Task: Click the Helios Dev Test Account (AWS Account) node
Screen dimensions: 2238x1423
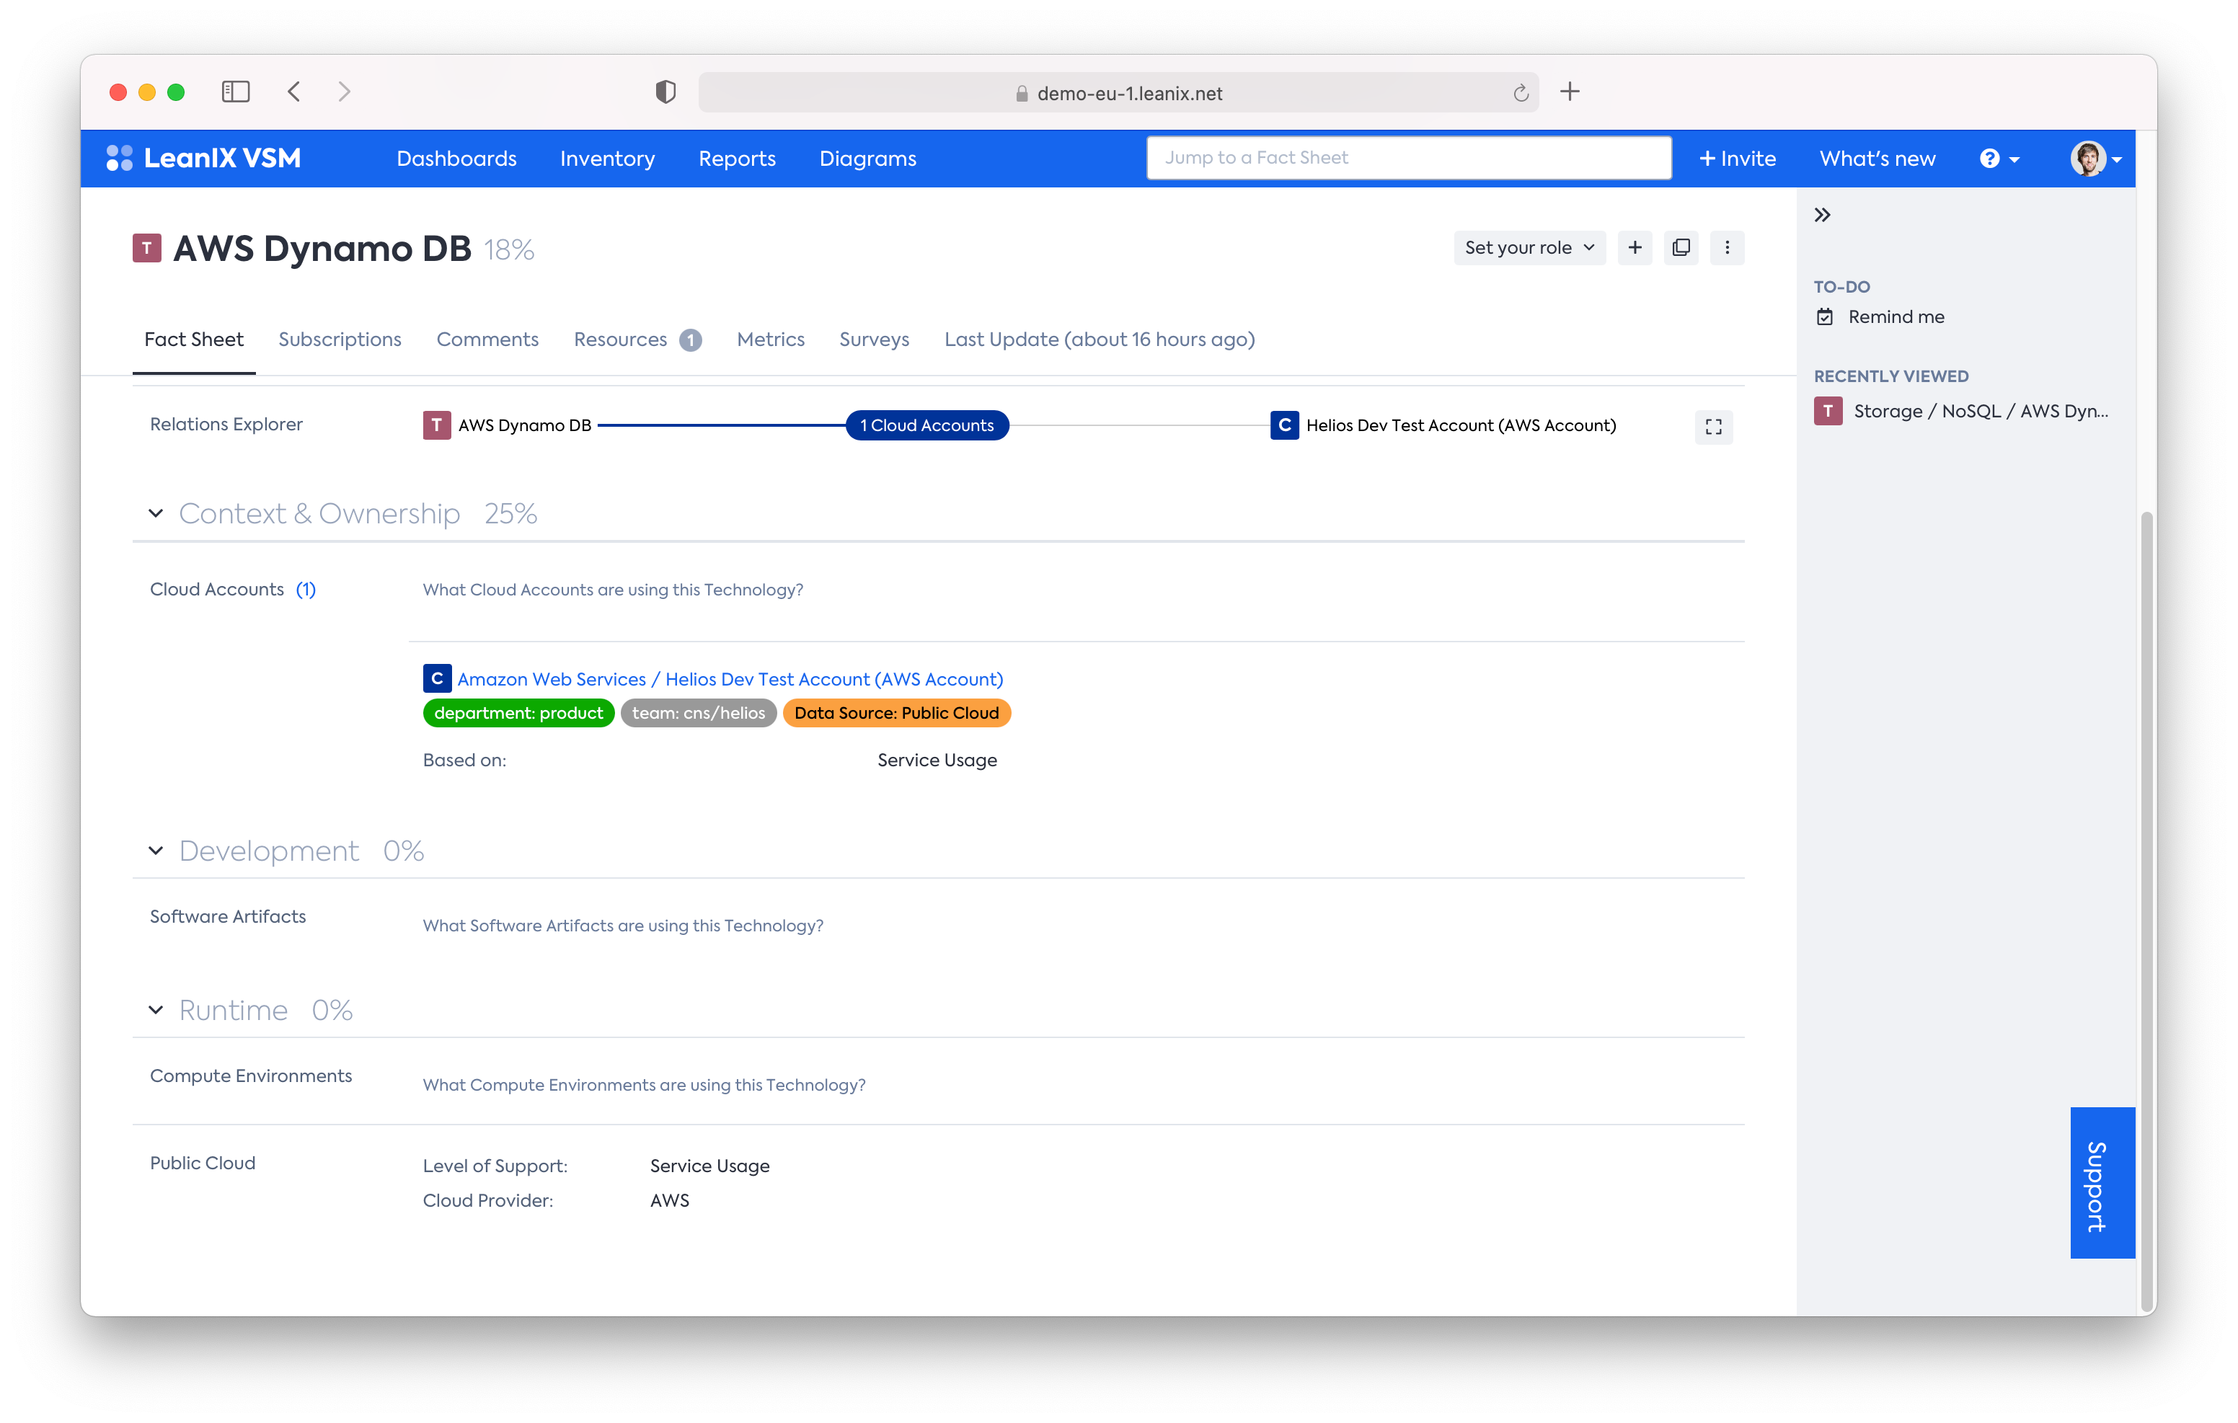Action: coord(1460,425)
